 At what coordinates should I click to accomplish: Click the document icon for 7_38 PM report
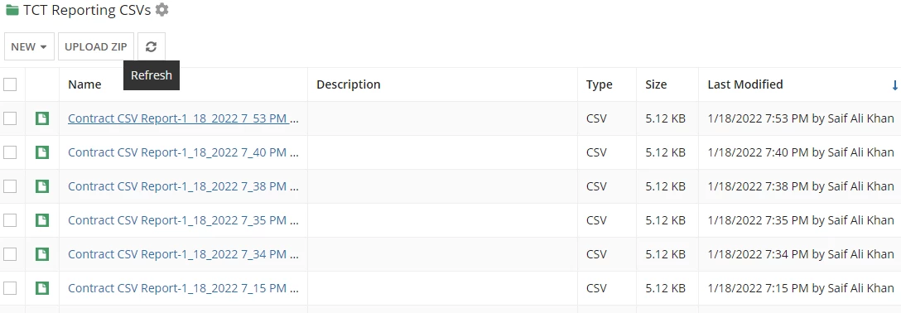42,186
